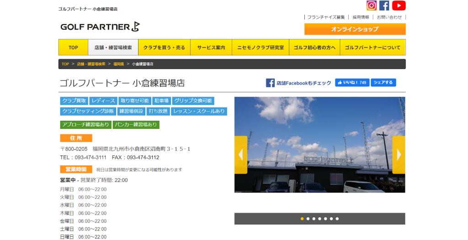Click the driving range storefront photo
The image size is (468, 240).
click(x=319, y=144)
